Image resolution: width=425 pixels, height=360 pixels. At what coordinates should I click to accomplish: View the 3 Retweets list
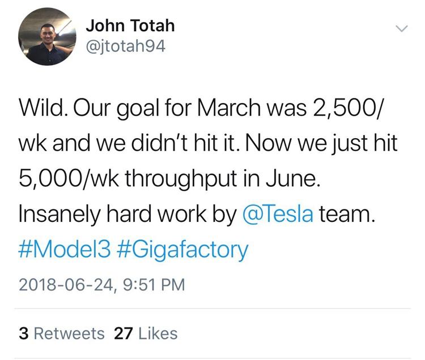click(x=62, y=333)
